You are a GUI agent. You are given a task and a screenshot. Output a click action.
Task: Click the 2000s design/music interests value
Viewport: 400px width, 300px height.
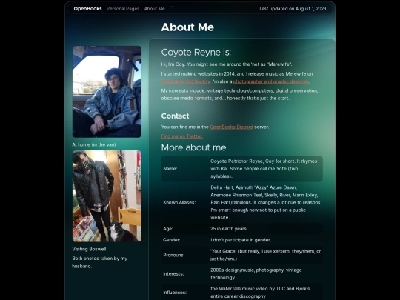tap(256, 274)
